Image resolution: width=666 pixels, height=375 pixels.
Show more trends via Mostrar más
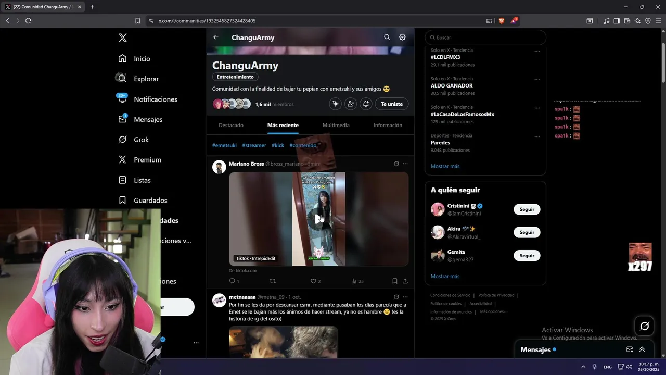pos(445,166)
